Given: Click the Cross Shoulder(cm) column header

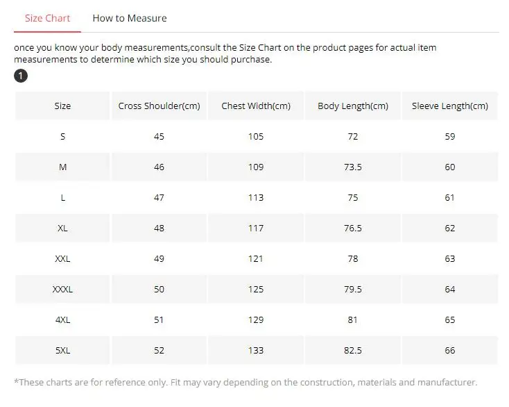Looking at the screenshot, I should point(159,106).
